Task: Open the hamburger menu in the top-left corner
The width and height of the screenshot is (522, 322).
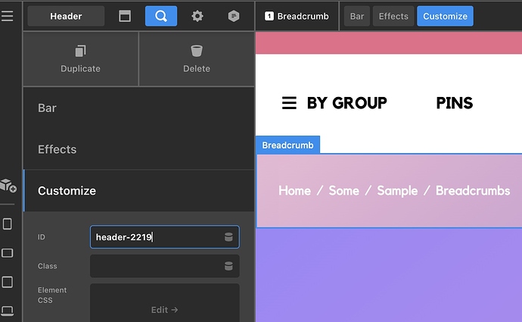Action: pyautogui.click(x=8, y=16)
